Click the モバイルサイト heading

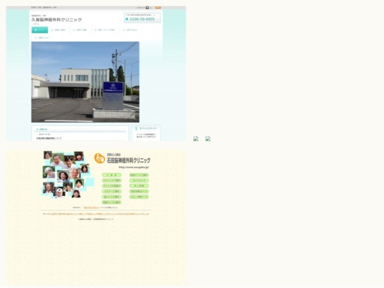coord(148,129)
